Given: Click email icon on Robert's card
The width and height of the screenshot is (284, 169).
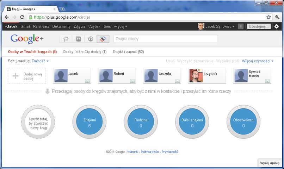Looking at the screenshot, I should click(x=132, y=81).
